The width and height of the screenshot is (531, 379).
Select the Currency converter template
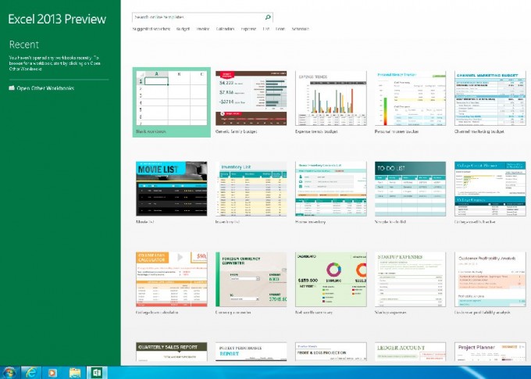pos(251,283)
